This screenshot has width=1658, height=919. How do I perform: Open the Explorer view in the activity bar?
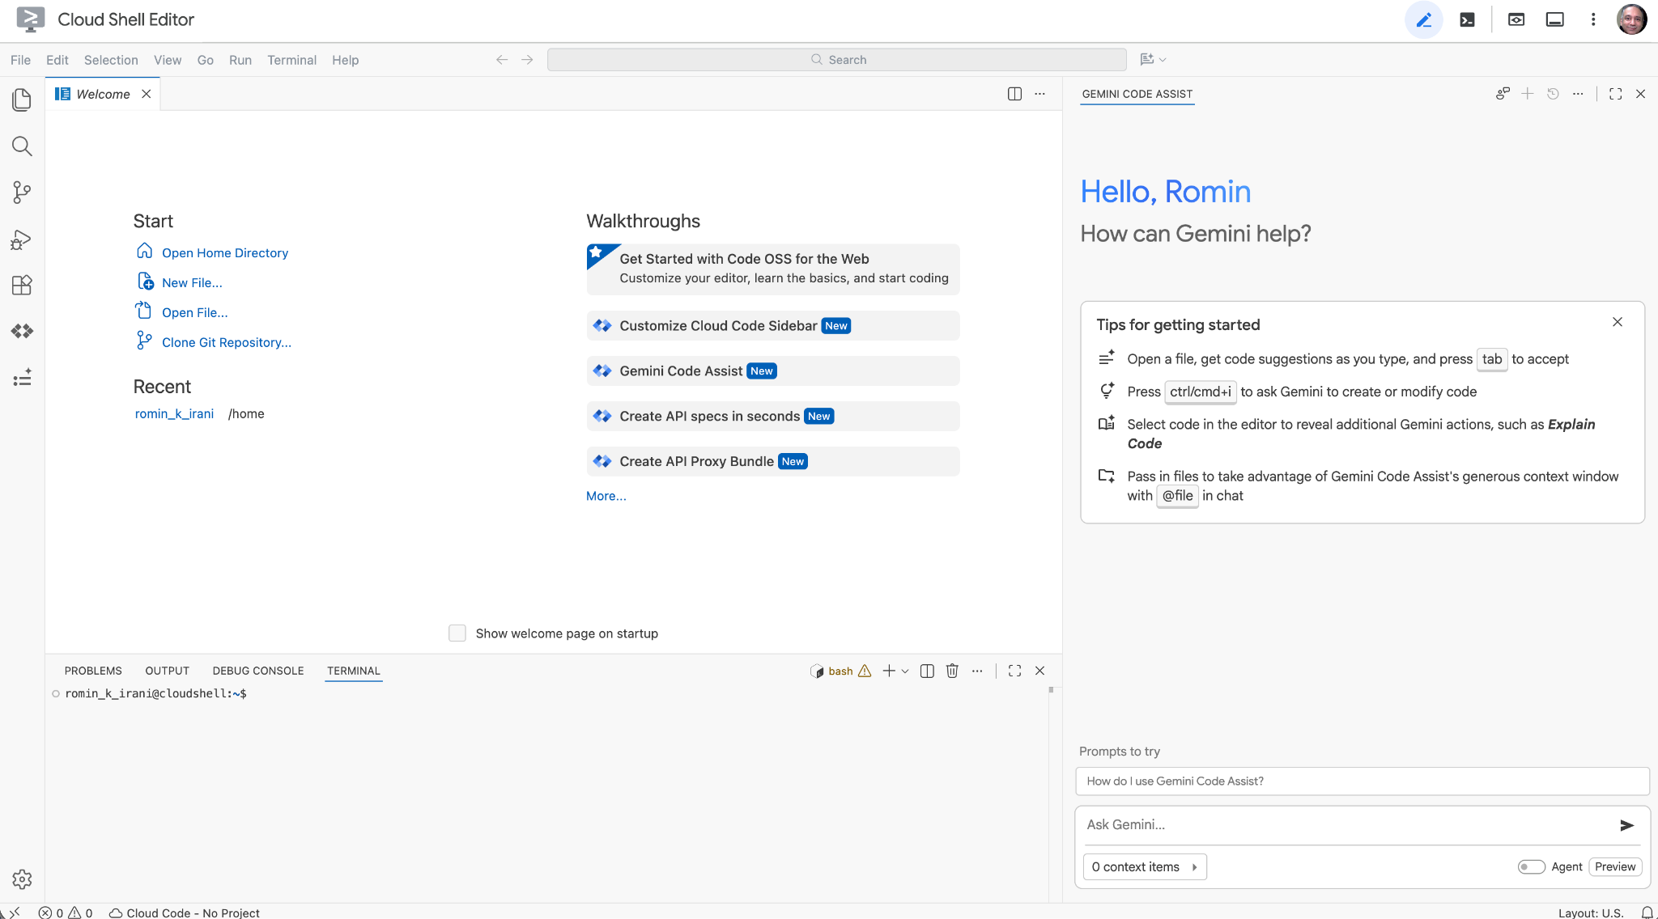(x=22, y=100)
